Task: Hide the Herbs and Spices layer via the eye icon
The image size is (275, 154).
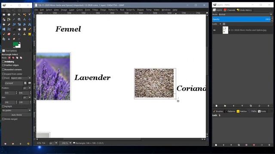Action: (214, 30)
